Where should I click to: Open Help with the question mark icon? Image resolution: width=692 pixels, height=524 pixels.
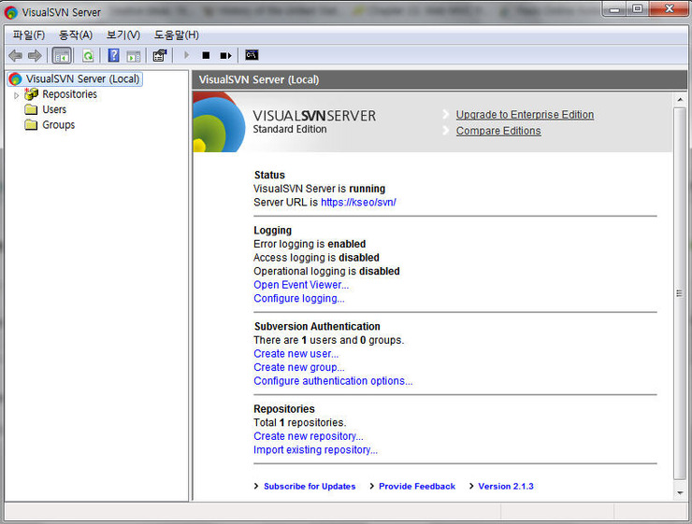(x=113, y=56)
